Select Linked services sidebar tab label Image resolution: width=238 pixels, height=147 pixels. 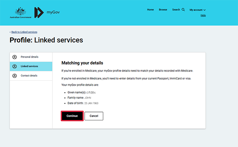point(29,66)
